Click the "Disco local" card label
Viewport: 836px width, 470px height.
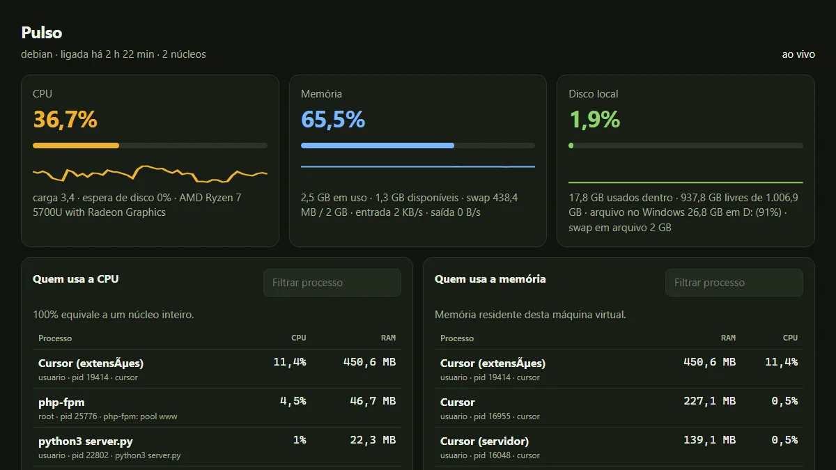pos(594,94)
